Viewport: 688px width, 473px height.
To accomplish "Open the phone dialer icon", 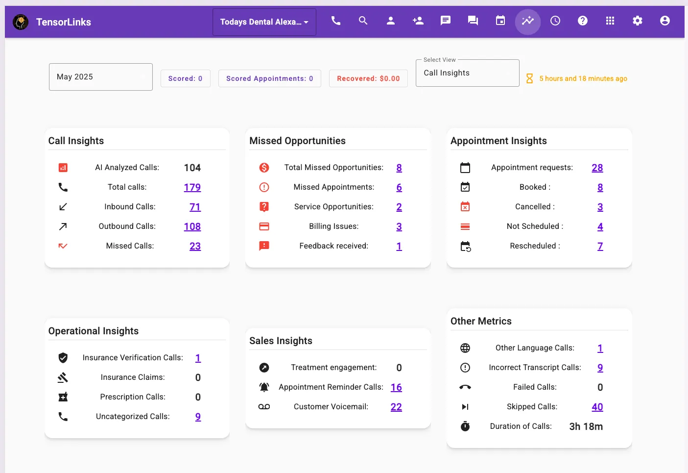I will tap(336, 21).
